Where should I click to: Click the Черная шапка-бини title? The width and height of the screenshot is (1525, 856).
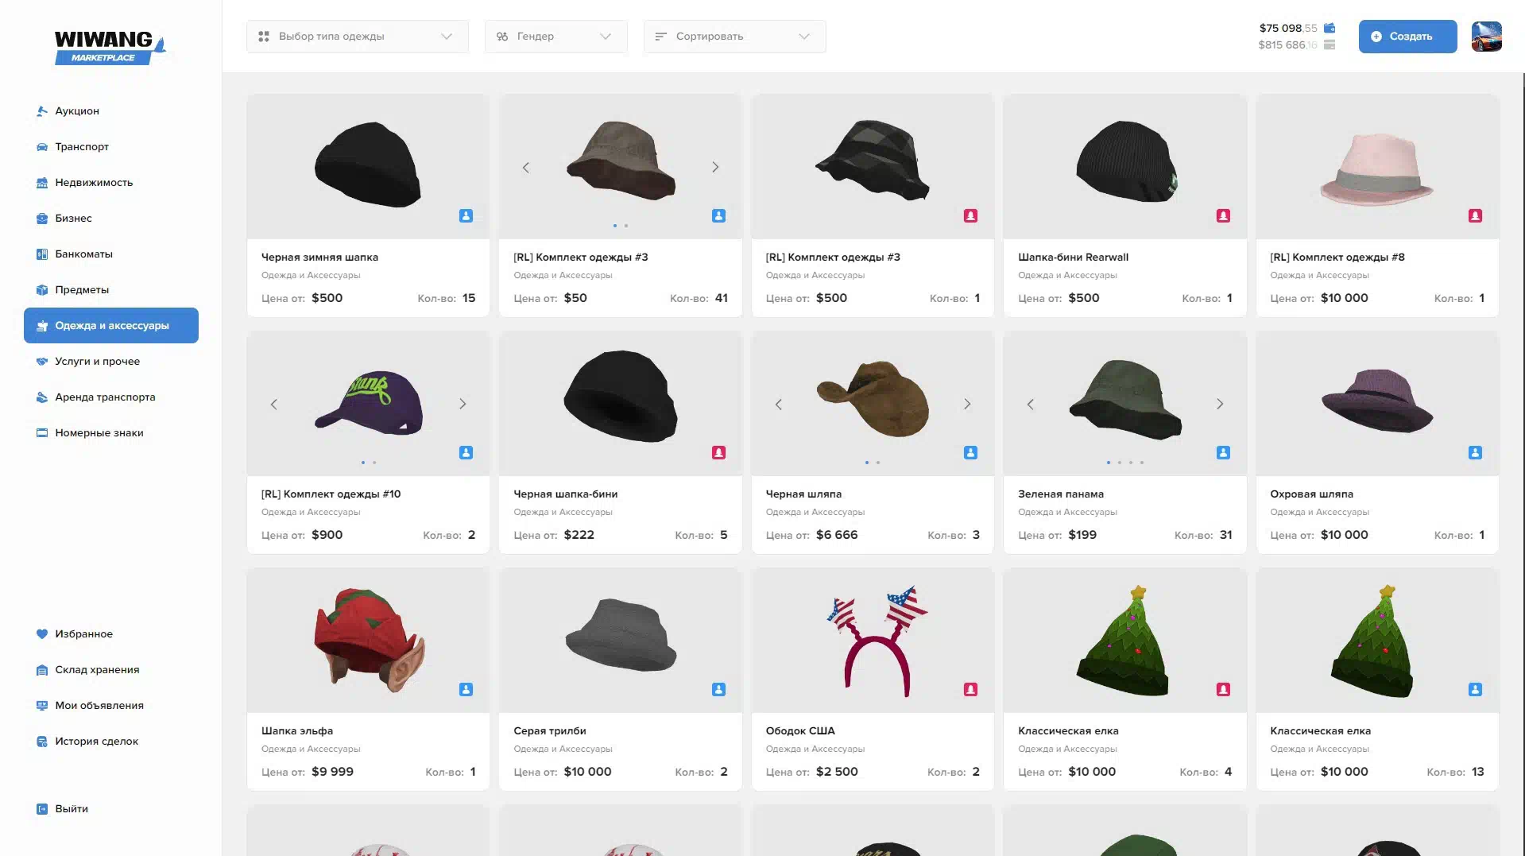click(x=565, y=494)
